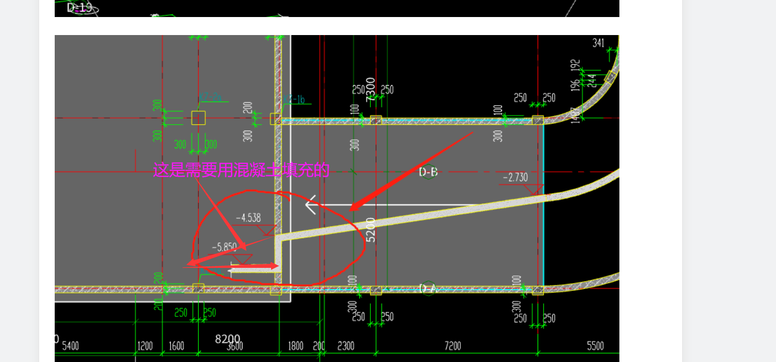Click the 7200 bottom dimension

tap(453, 346)
